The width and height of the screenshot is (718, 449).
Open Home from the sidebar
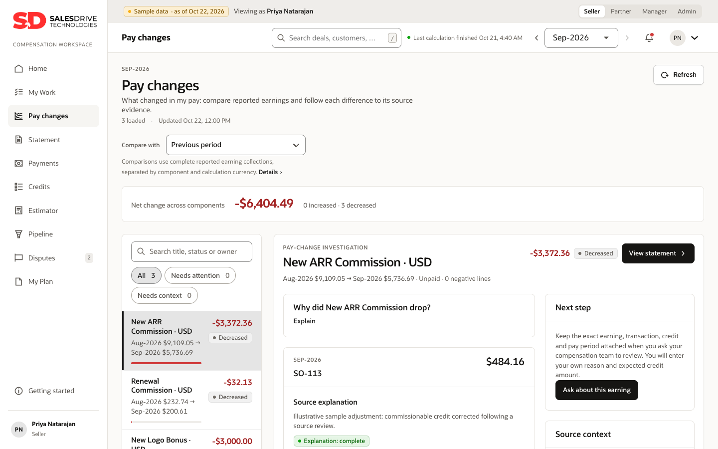click(x=53, y=69)
